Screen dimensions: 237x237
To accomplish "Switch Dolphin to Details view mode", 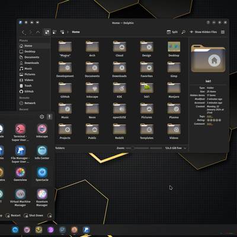I will point(62,32).
